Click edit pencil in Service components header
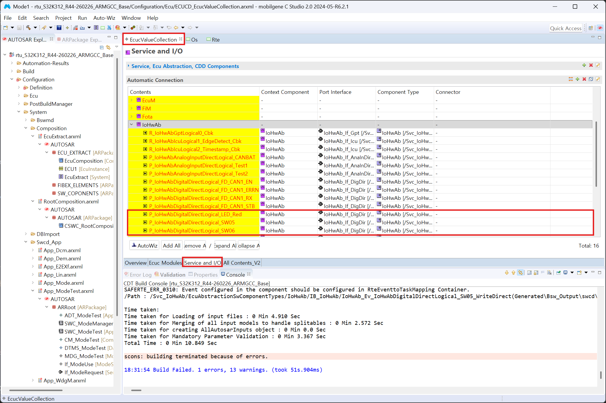The image size is (606, 403). [598, 65]
